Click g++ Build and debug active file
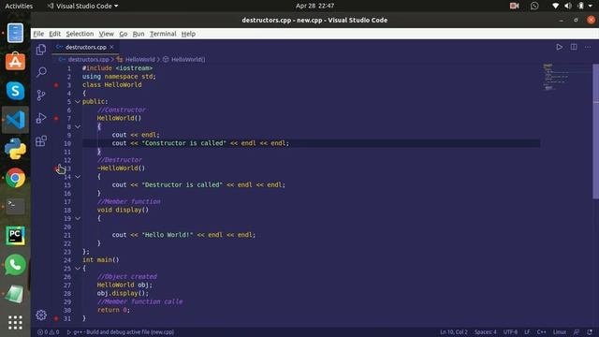Screen dimensions: 599x337 pyautogui.click(x=121, y=332)
